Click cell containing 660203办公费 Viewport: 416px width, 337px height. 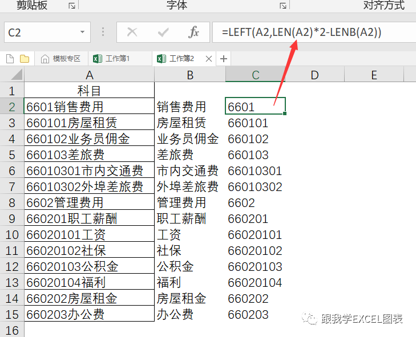click(x=89, y=314)
